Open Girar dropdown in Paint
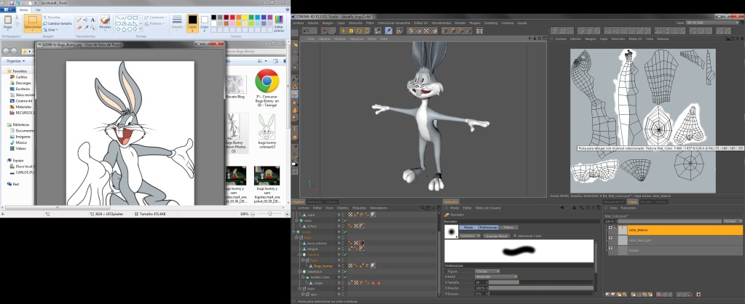The width and height of the screenshot is (745, 304). click(x=50, y=29)
